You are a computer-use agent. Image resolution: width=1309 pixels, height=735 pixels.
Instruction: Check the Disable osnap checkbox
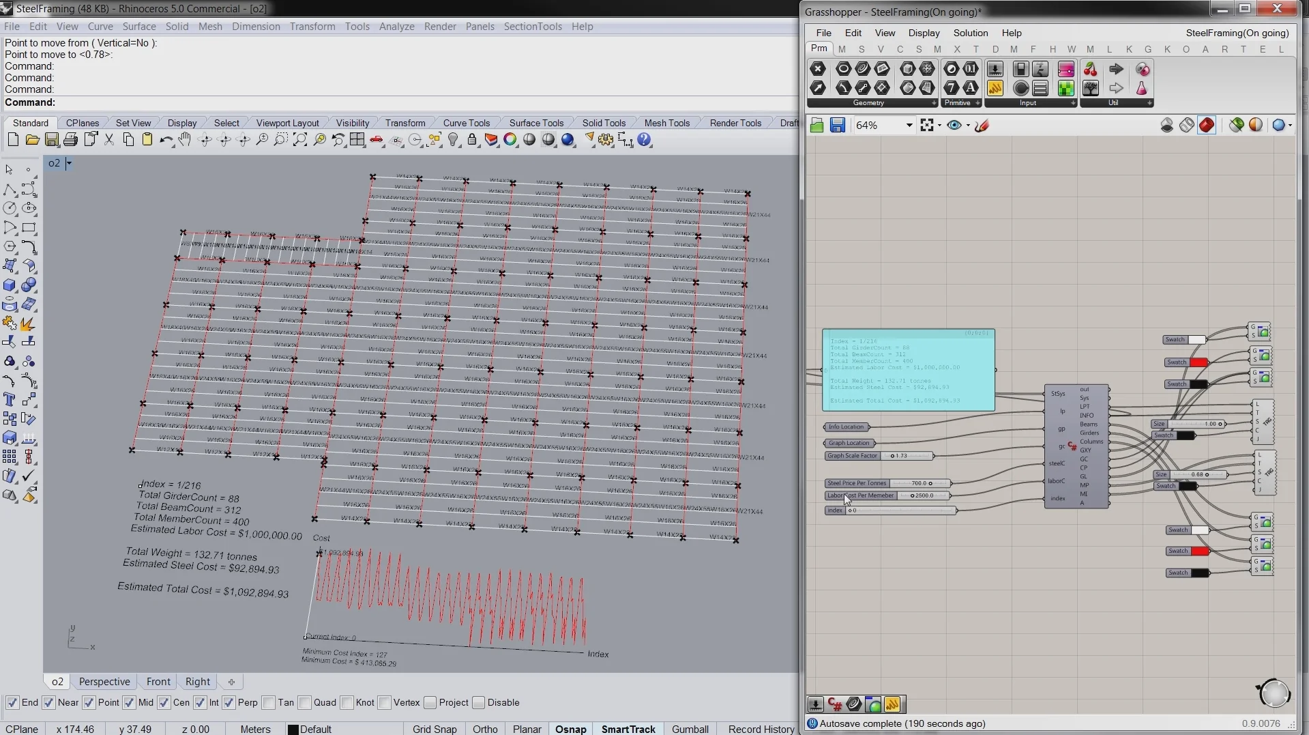pos(478,702)
